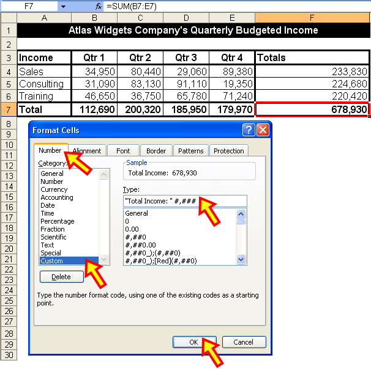Select General in the Category list
Screen dimensions: 371x369
click(x=69, y=174)
